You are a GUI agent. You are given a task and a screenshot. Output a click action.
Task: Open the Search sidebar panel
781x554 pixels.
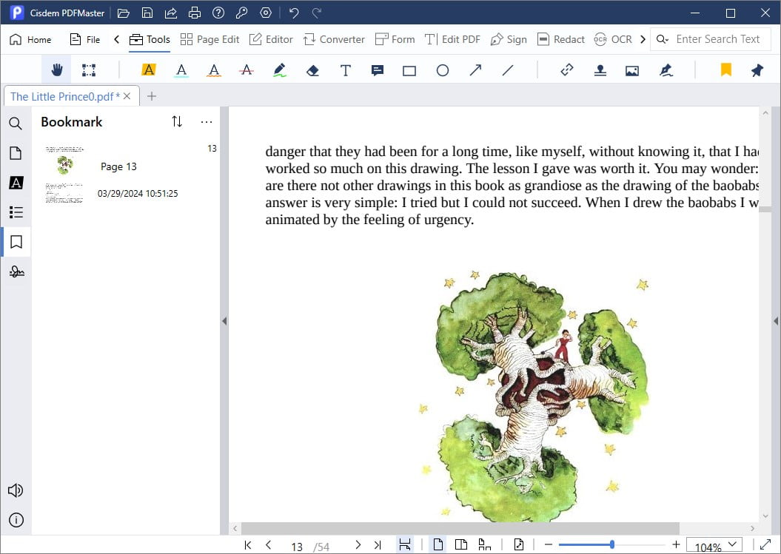click(16, 124)
